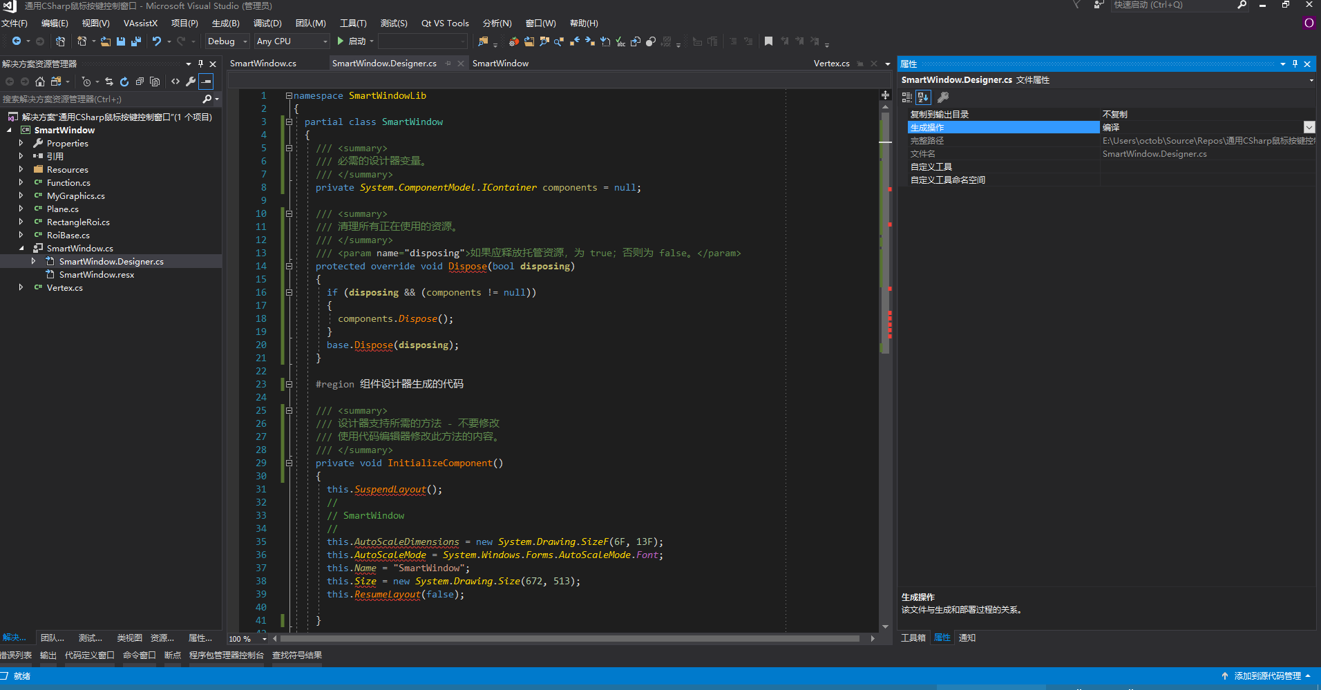Click the Home icon in Solution Explorer
Viewport: 1321px width, 690px height.
pos(40,82)
